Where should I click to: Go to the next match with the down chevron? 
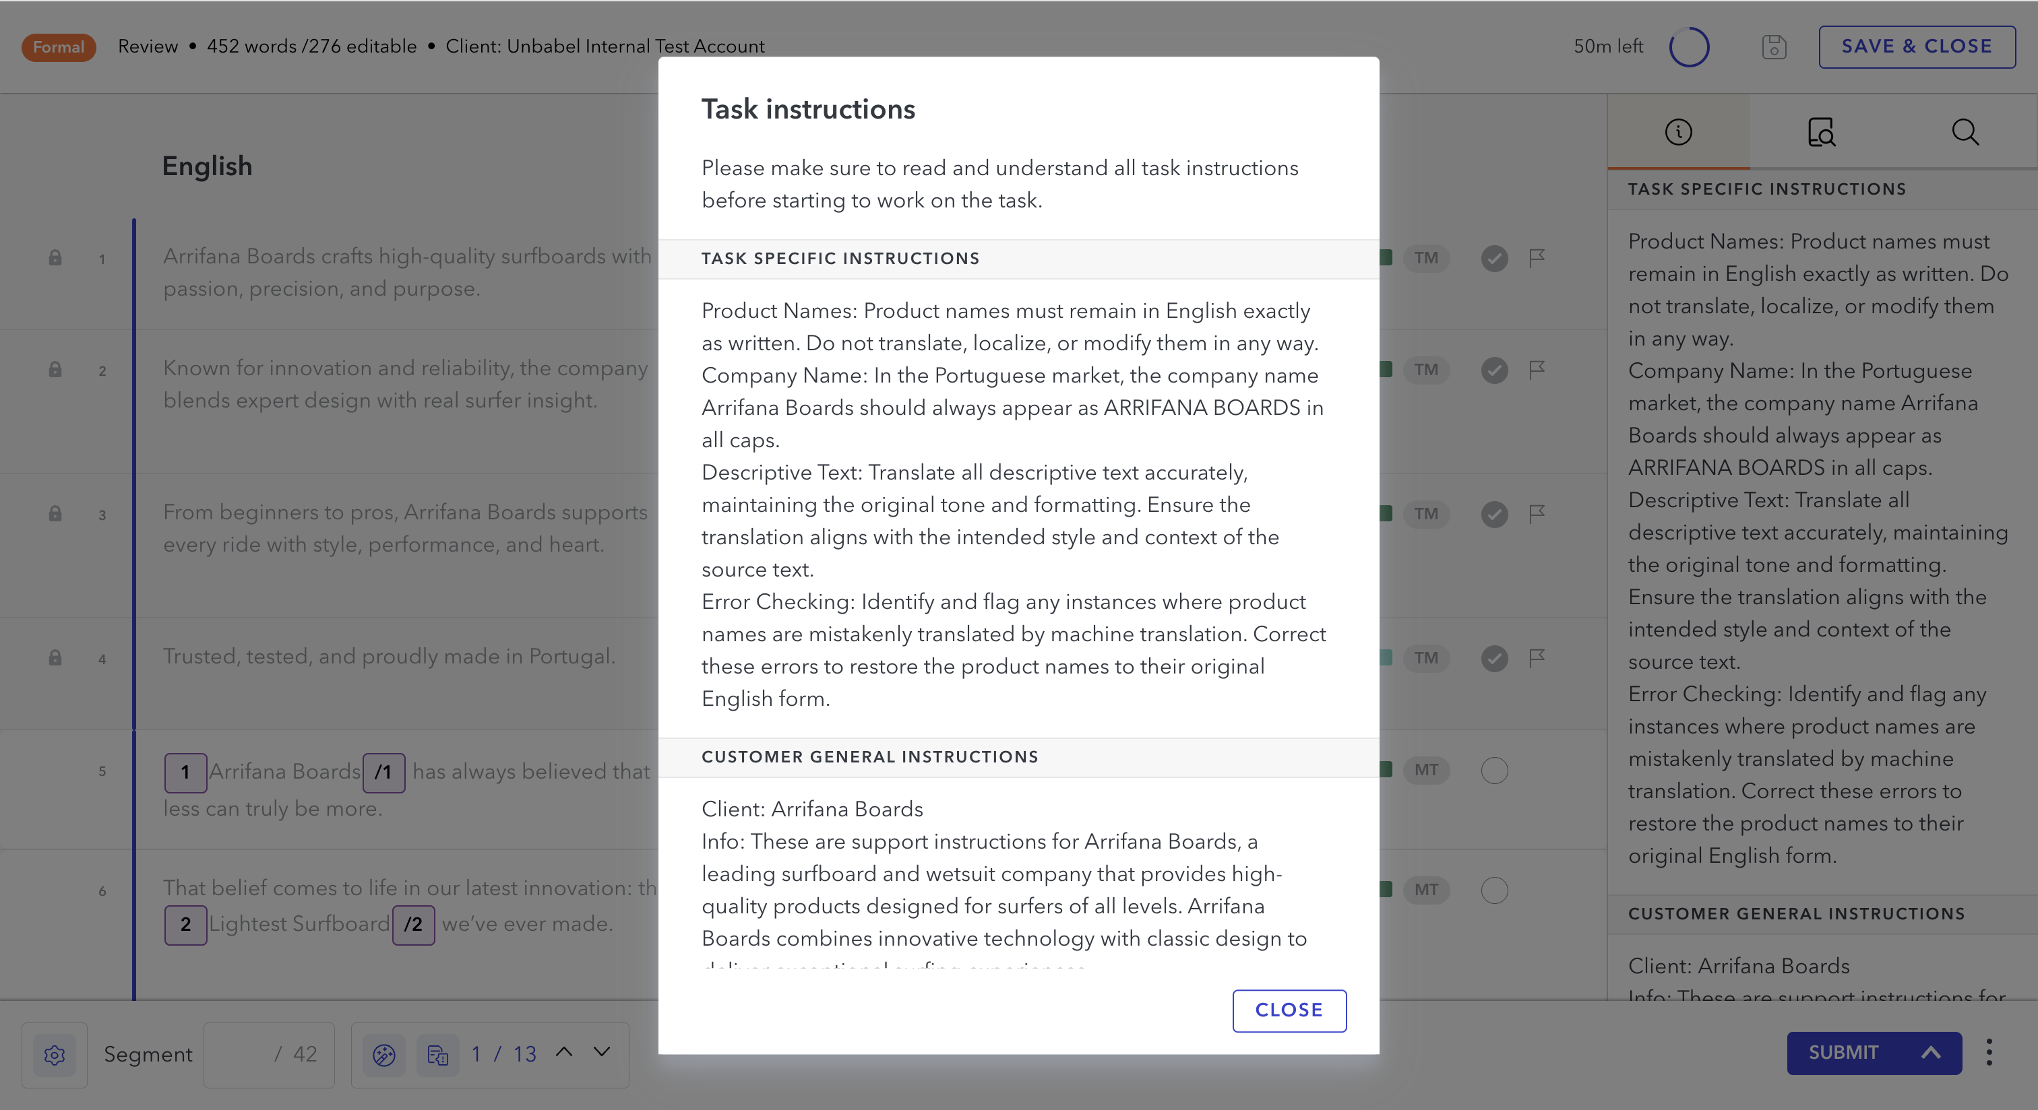click(x=602, y=1052)
